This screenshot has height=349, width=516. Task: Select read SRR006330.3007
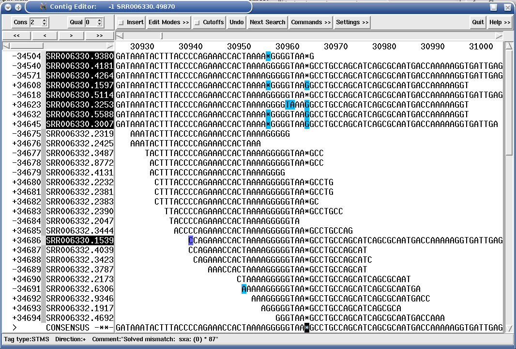(x=80, y=124)
